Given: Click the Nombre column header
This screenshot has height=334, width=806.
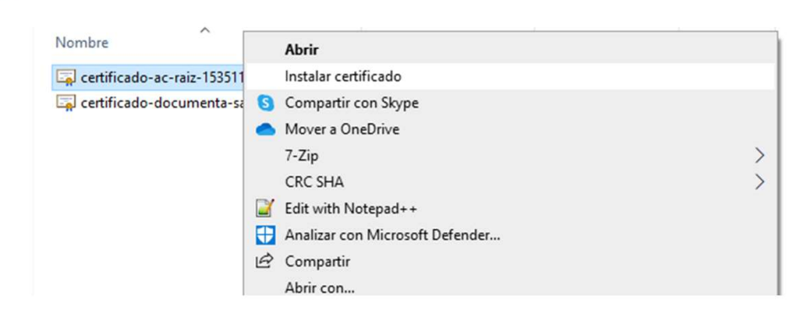Looking at the screenshot, I should pos(82,43).
